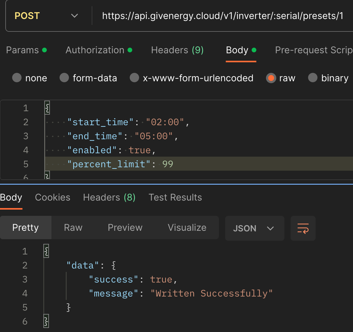This screenshot has width=353, height=332.
Task: Open the POST method dropdown
Action: click(x=46, y=16)
